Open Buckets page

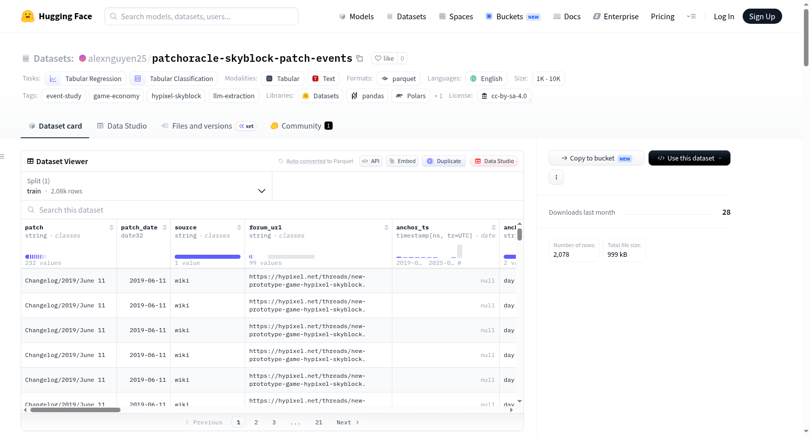point(513,16)
